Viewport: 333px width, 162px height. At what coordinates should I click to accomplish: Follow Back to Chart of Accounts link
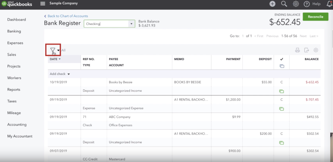(66, 16)
